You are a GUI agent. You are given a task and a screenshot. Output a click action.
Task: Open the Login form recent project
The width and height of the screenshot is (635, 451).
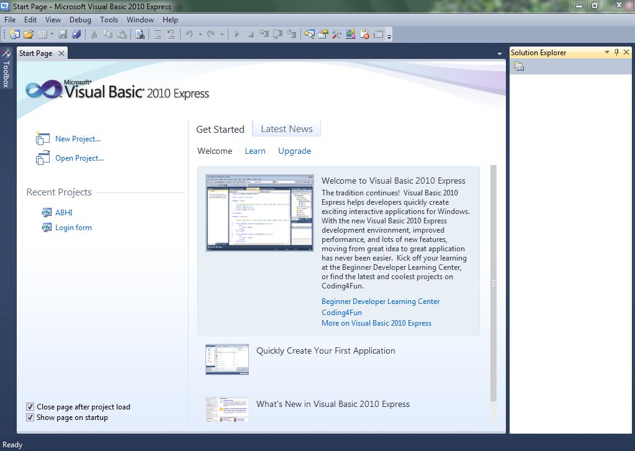72,227
